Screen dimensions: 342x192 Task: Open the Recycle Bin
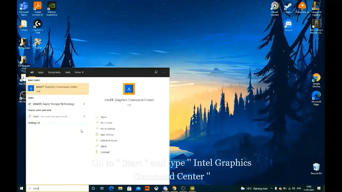pyautogui.click(x=316, y=169)
